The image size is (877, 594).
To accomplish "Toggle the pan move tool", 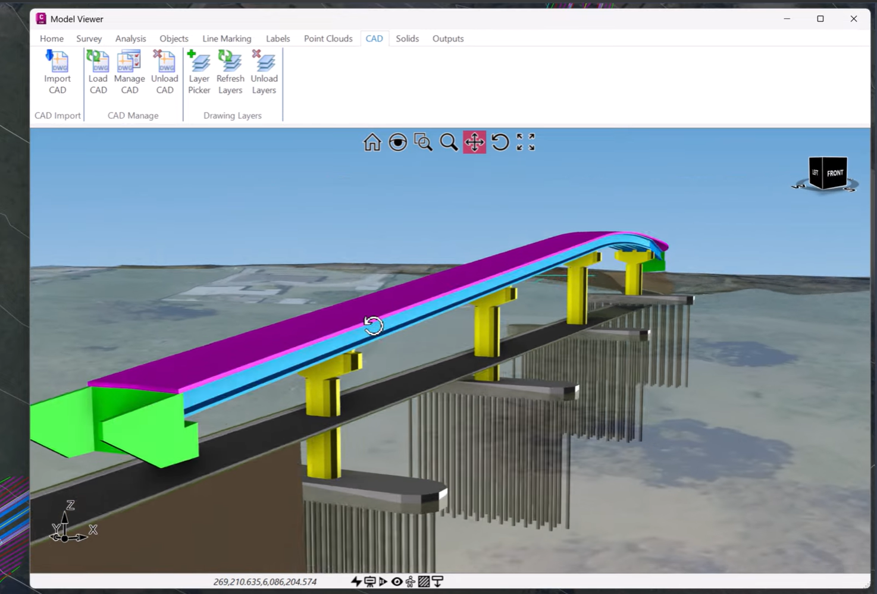I will pyautogui.click(x=474, y=142).
